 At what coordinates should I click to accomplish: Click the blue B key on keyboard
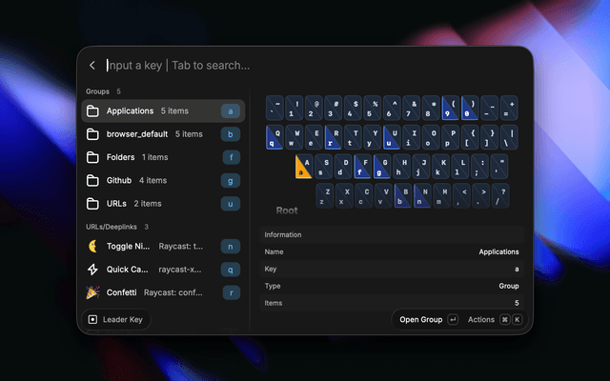tap(402, 196)
